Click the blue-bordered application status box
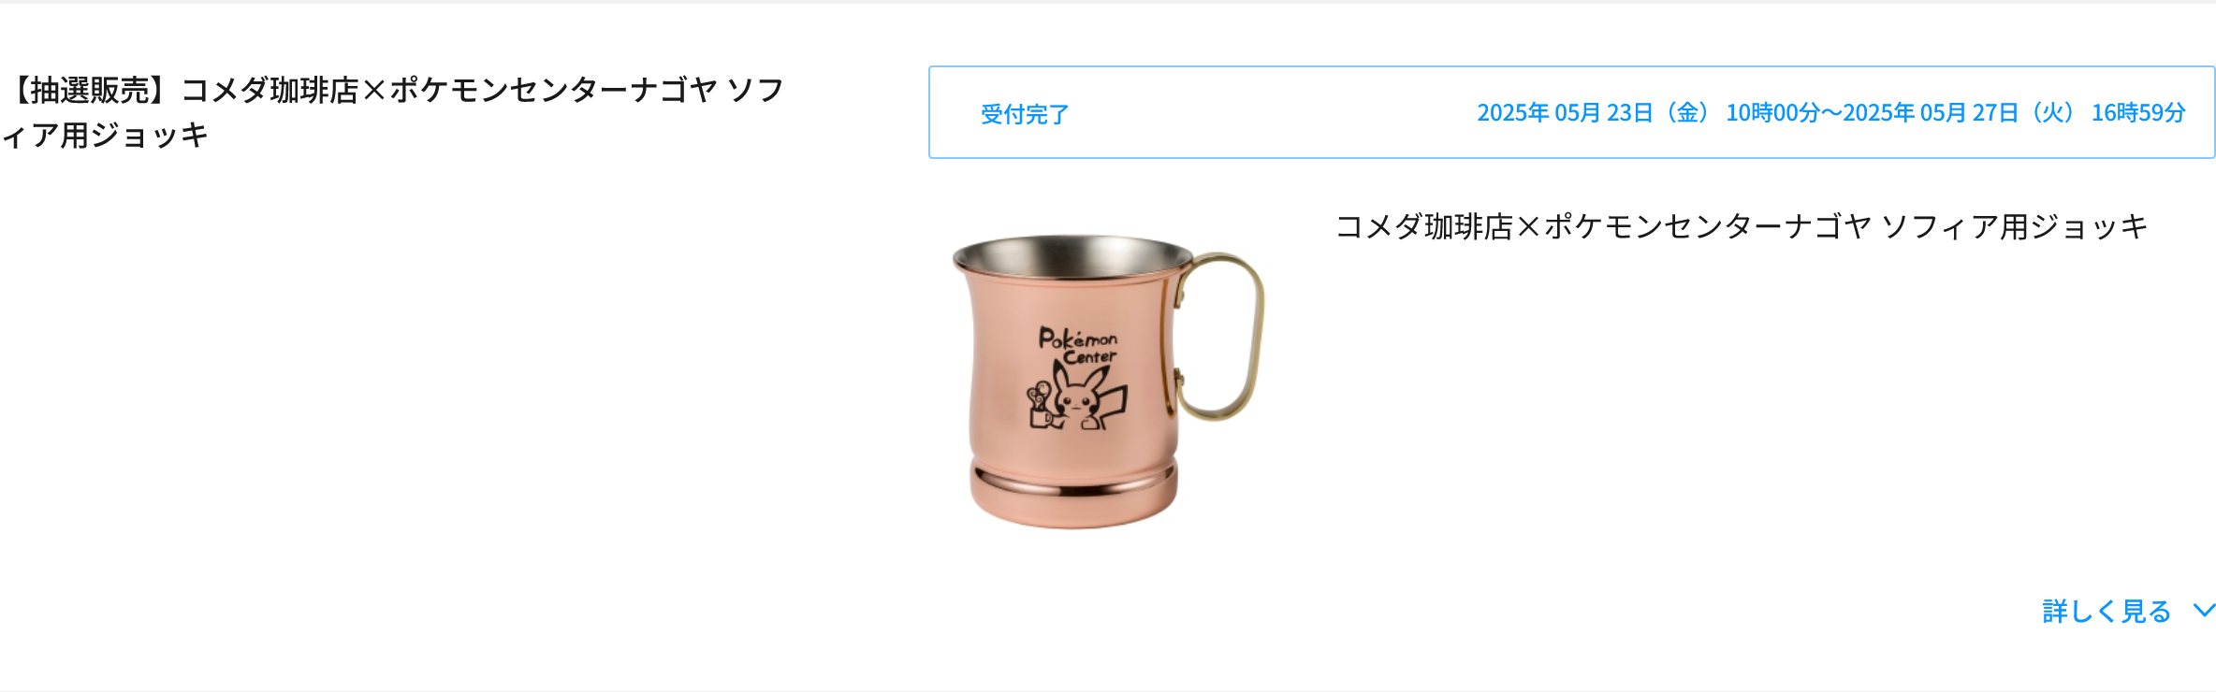This screenshot has width=2216, height=692. [1572, 112]
